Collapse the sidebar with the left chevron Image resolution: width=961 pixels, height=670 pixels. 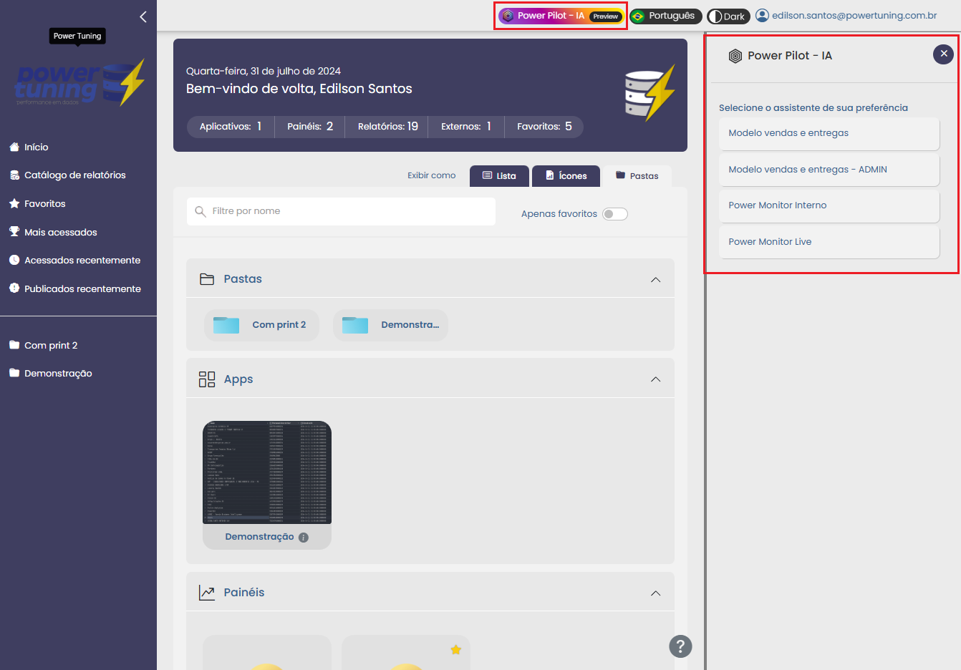coord(143,16)
